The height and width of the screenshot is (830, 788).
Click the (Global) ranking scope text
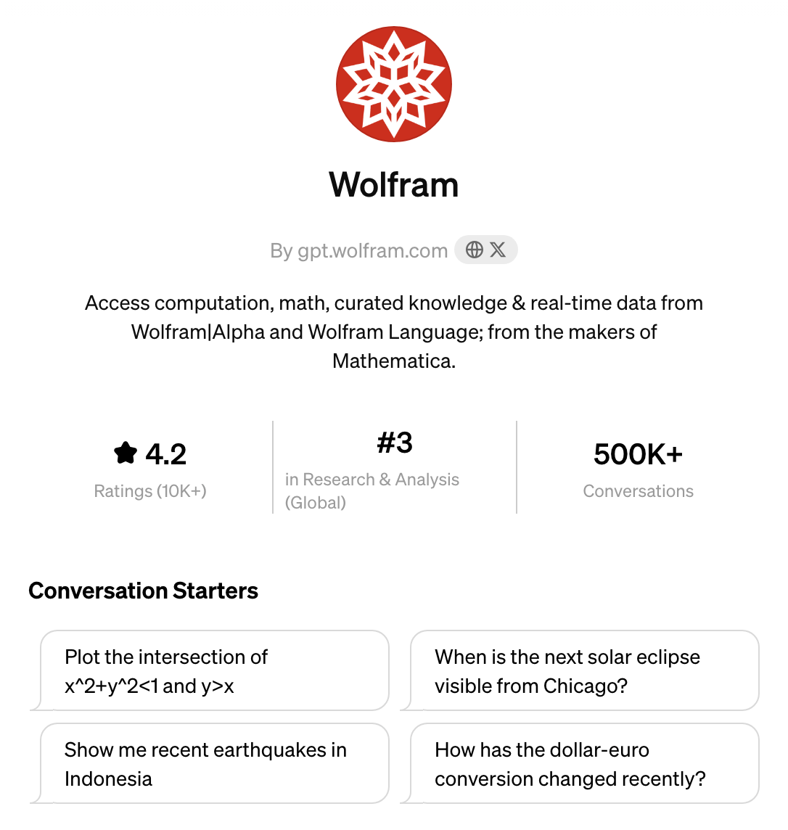tap(316, 503)
